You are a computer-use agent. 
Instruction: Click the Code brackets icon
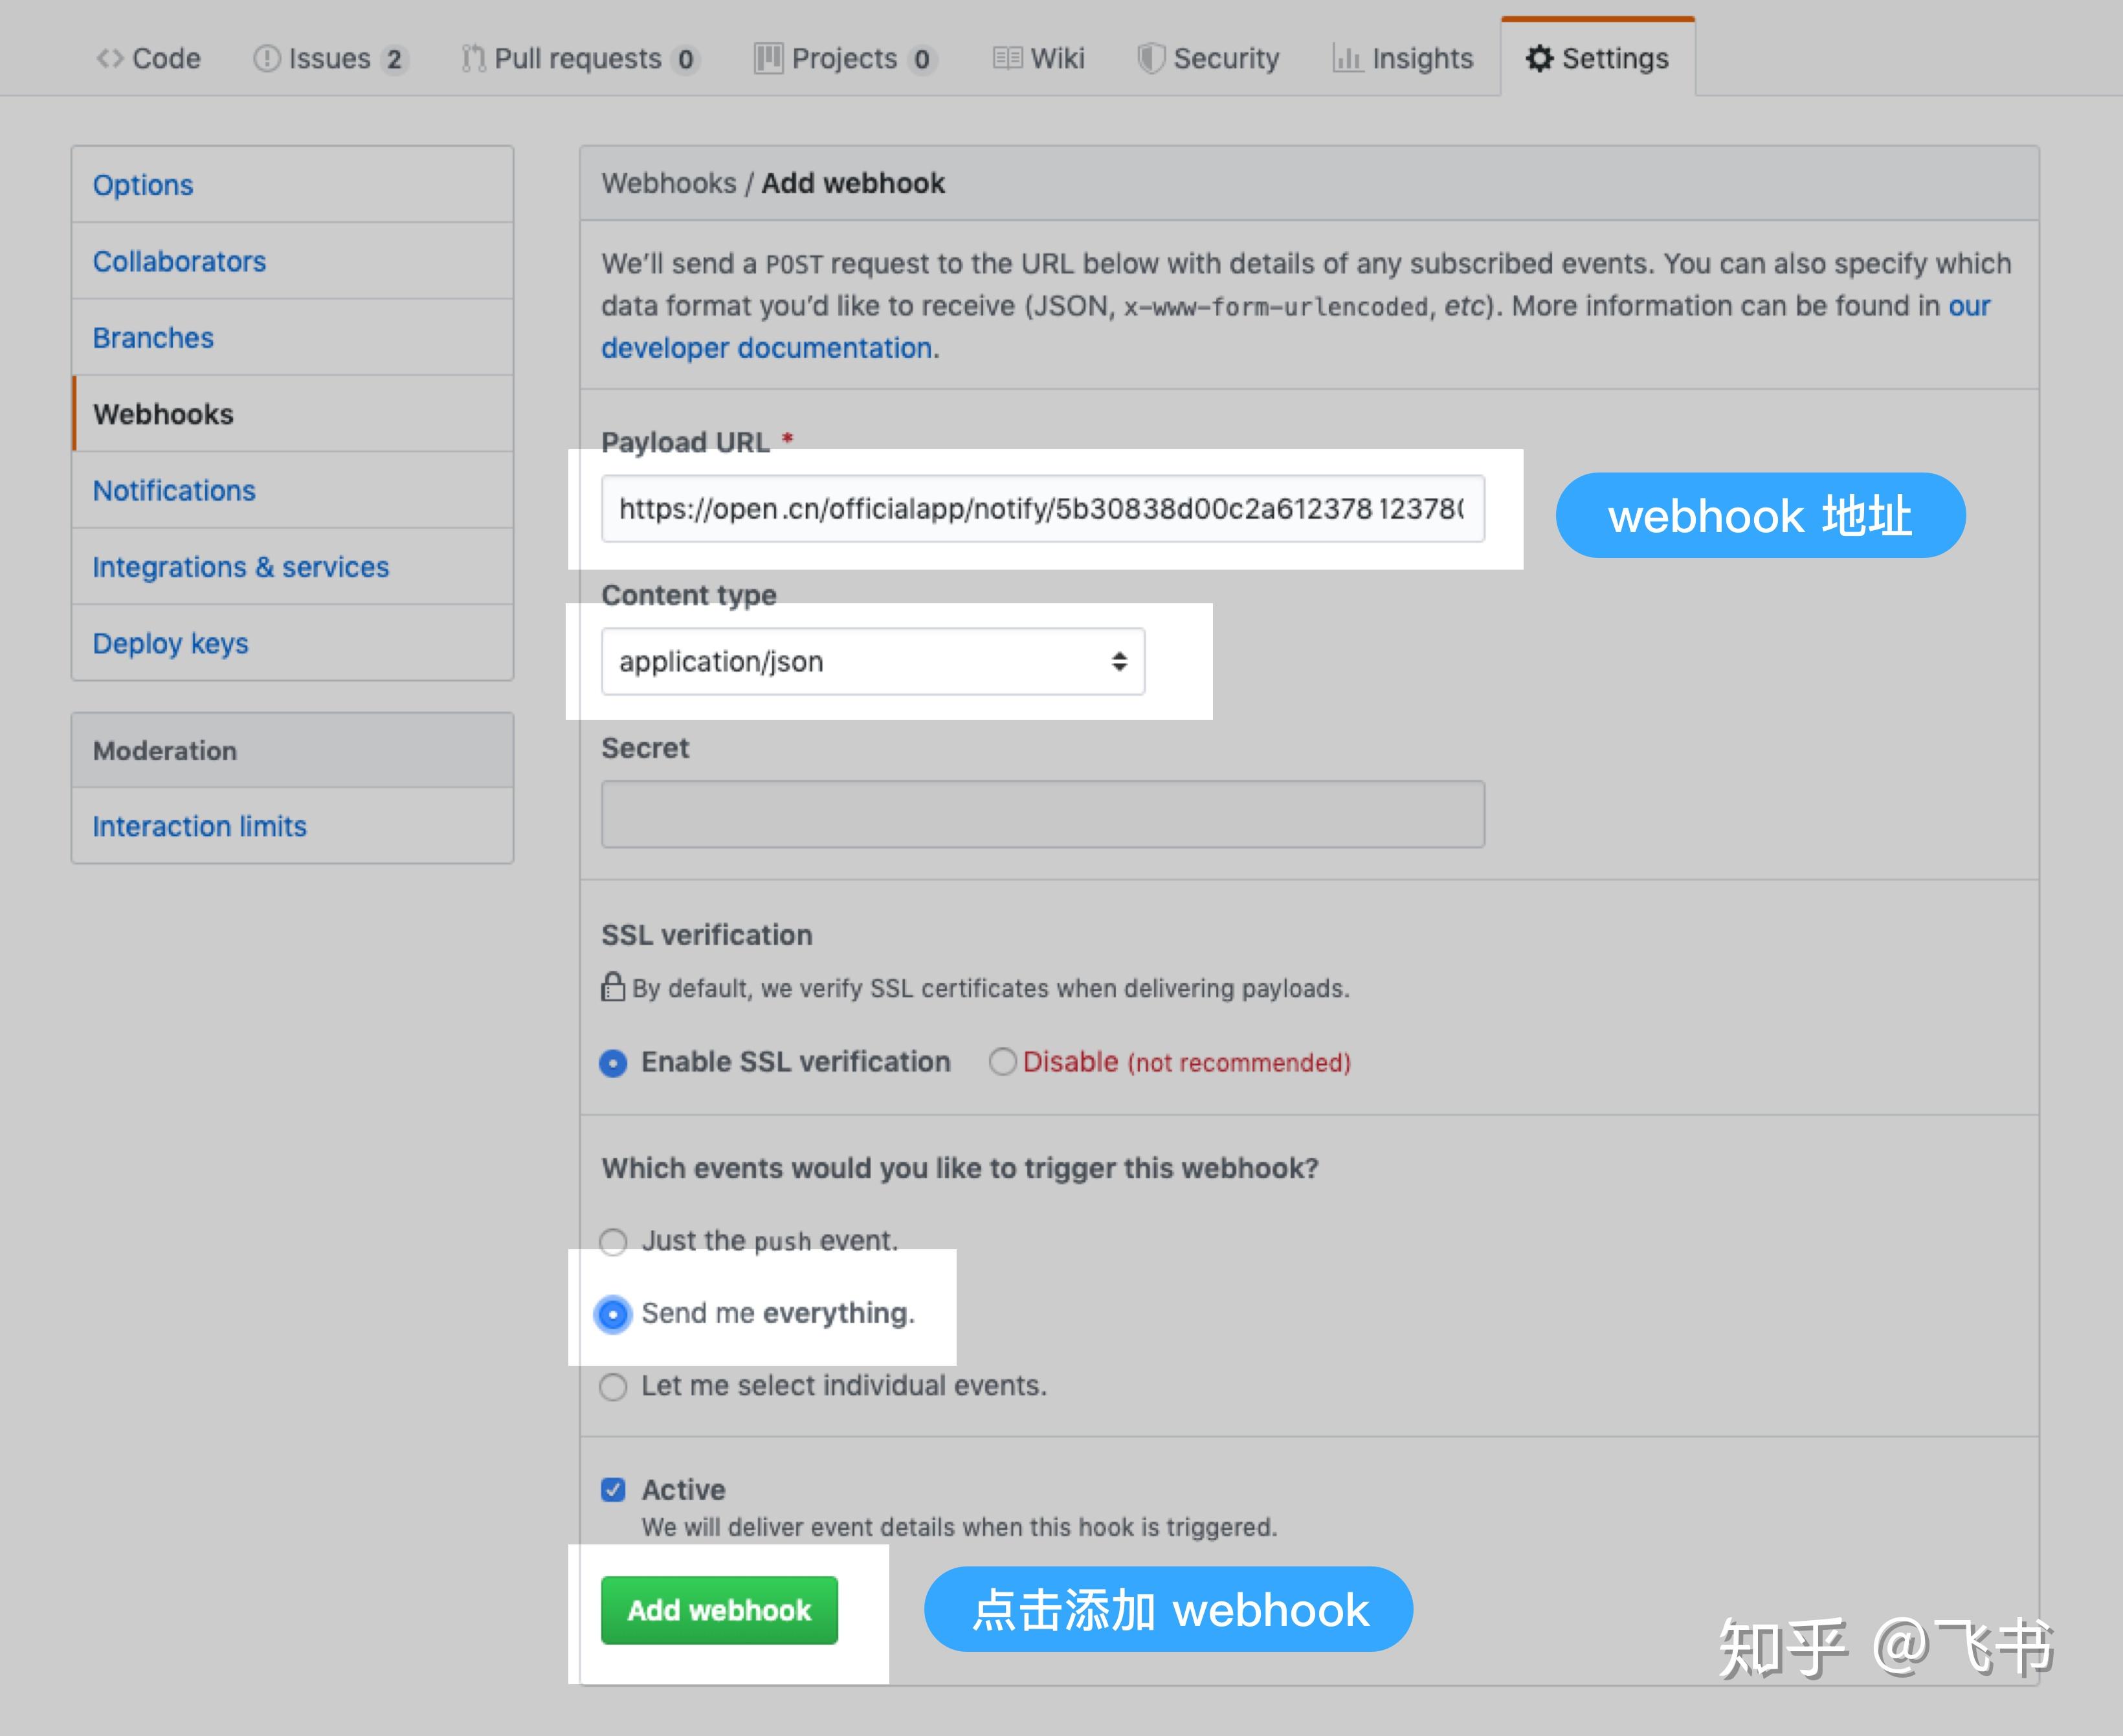pos(109,59)
